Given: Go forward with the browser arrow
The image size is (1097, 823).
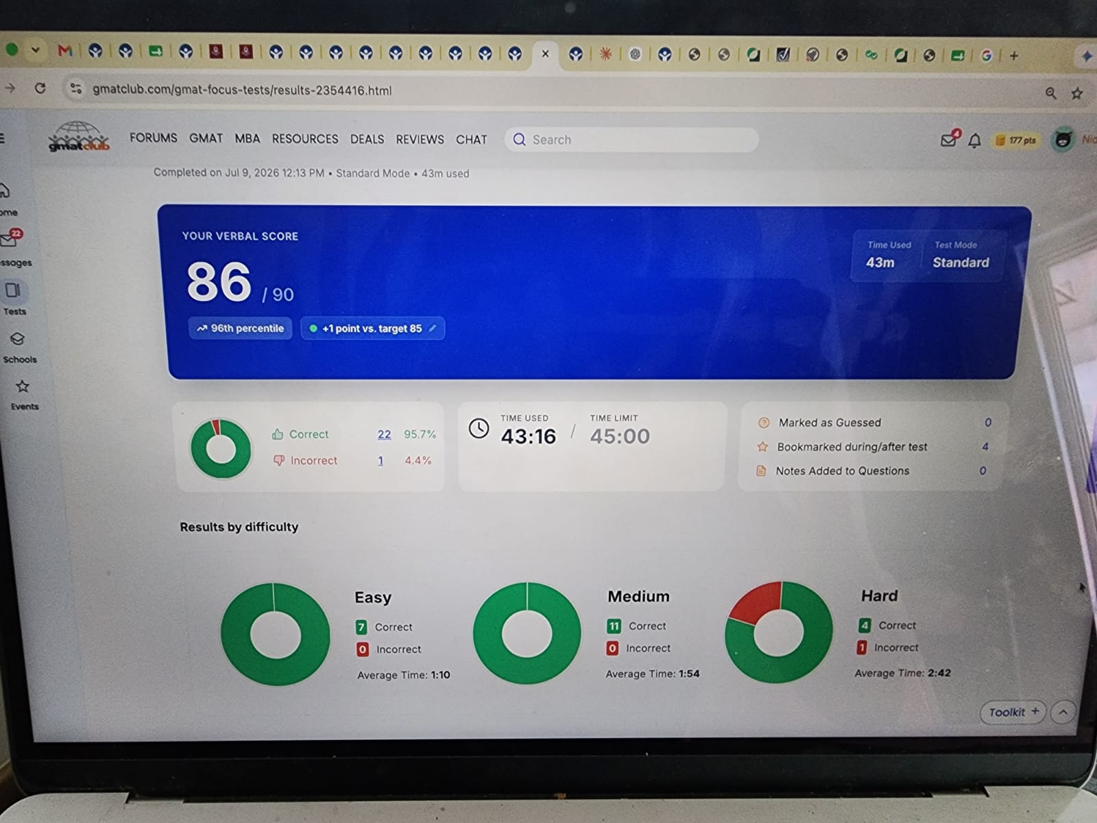Looking at the screenshot, I should tap(10, 88).
